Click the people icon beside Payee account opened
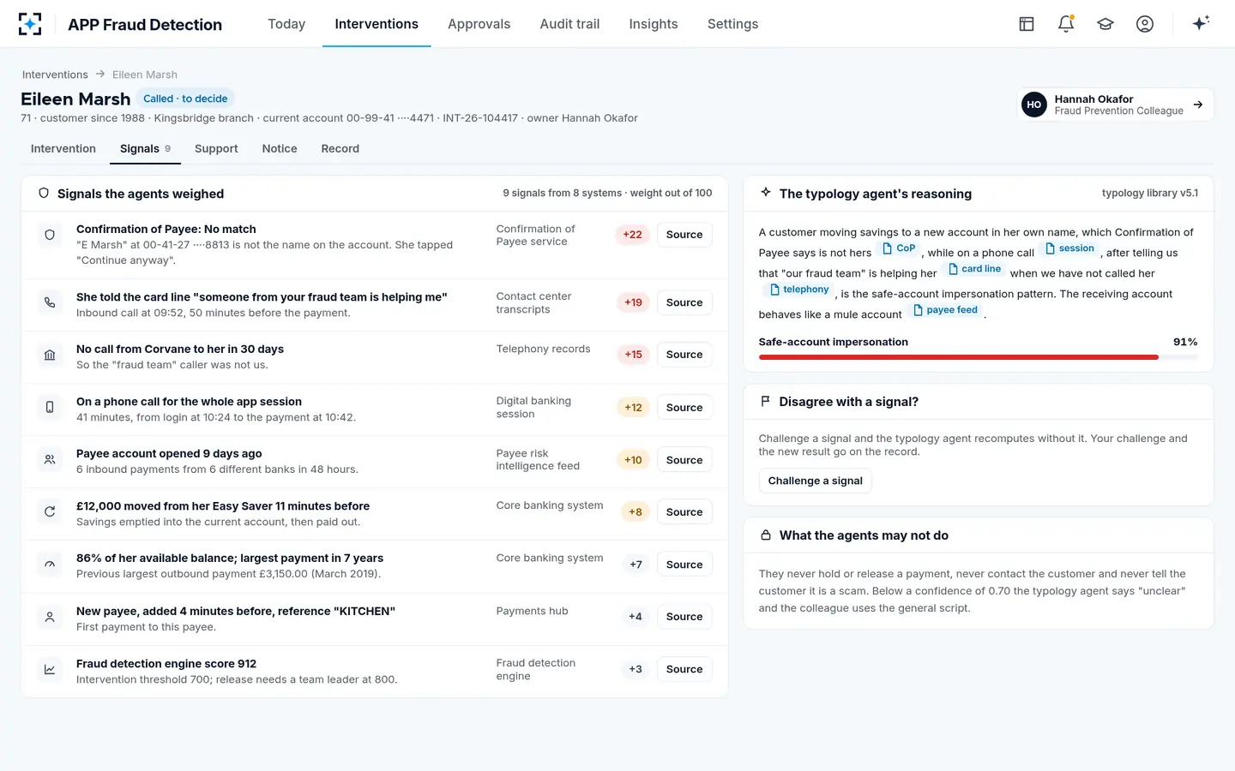Viewport: 1235px width, 771px height. (x=50, y=459)
